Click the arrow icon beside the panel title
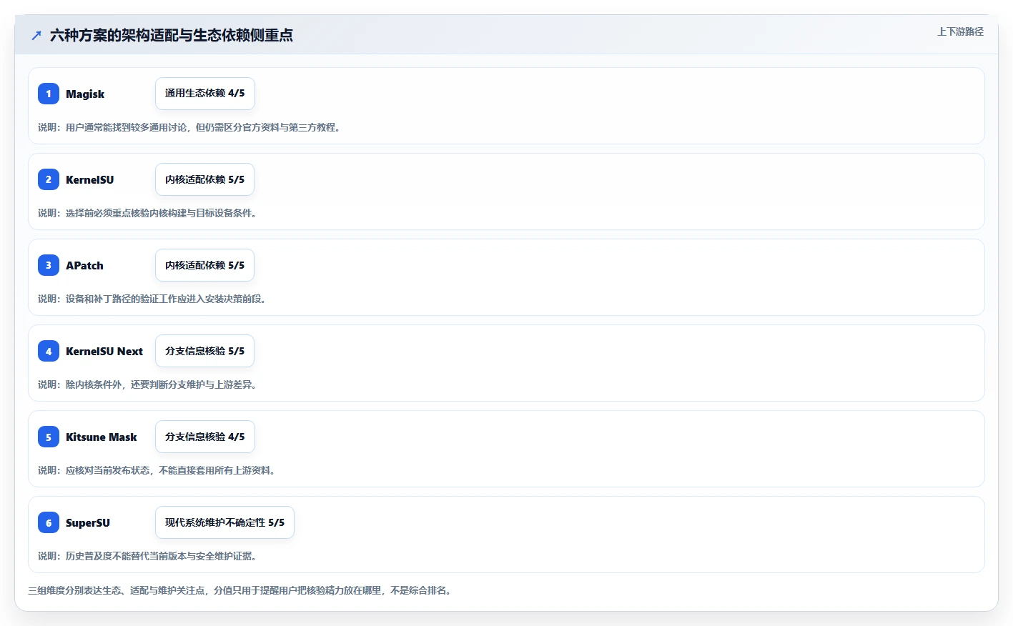The width and height of the screenshot is (1013, 626). 36,35
